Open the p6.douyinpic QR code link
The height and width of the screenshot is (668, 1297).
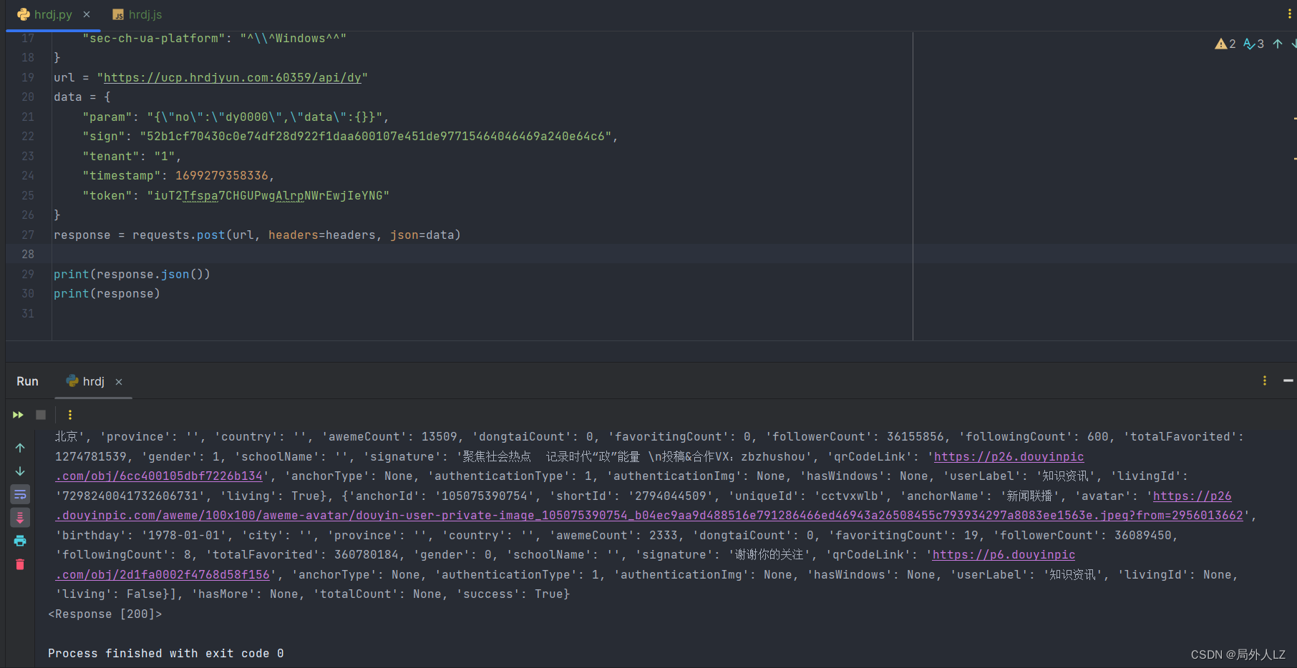pos(1004,554)
